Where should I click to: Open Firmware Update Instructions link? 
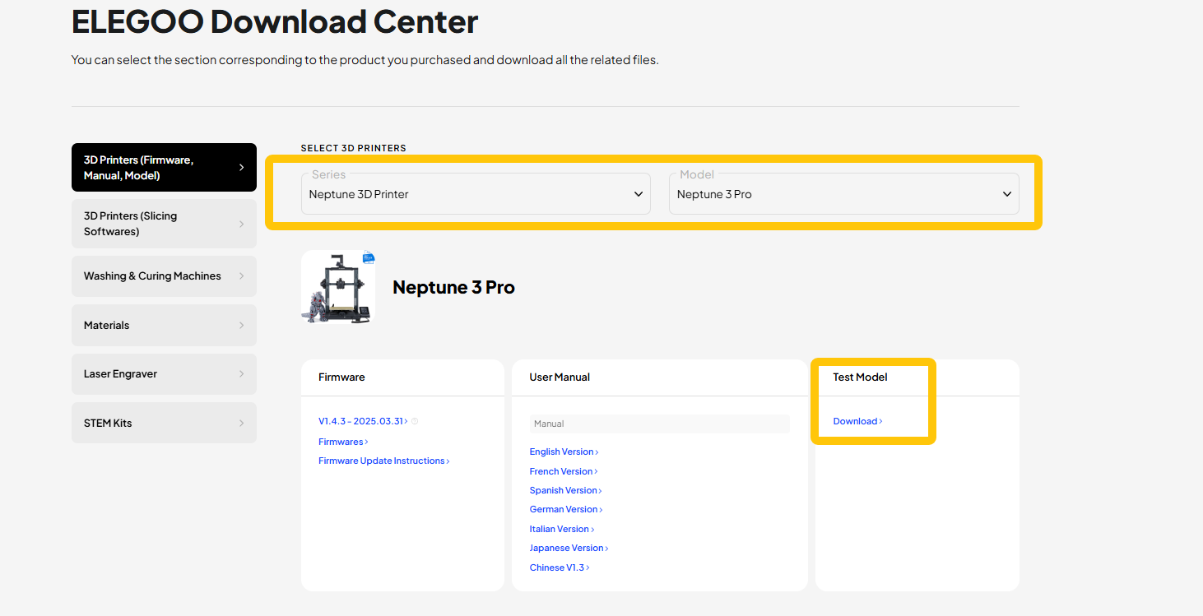(383, 461)
